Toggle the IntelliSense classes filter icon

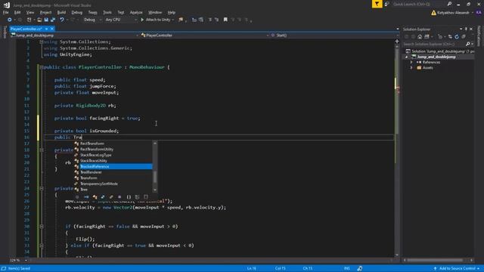pos(95,196)
